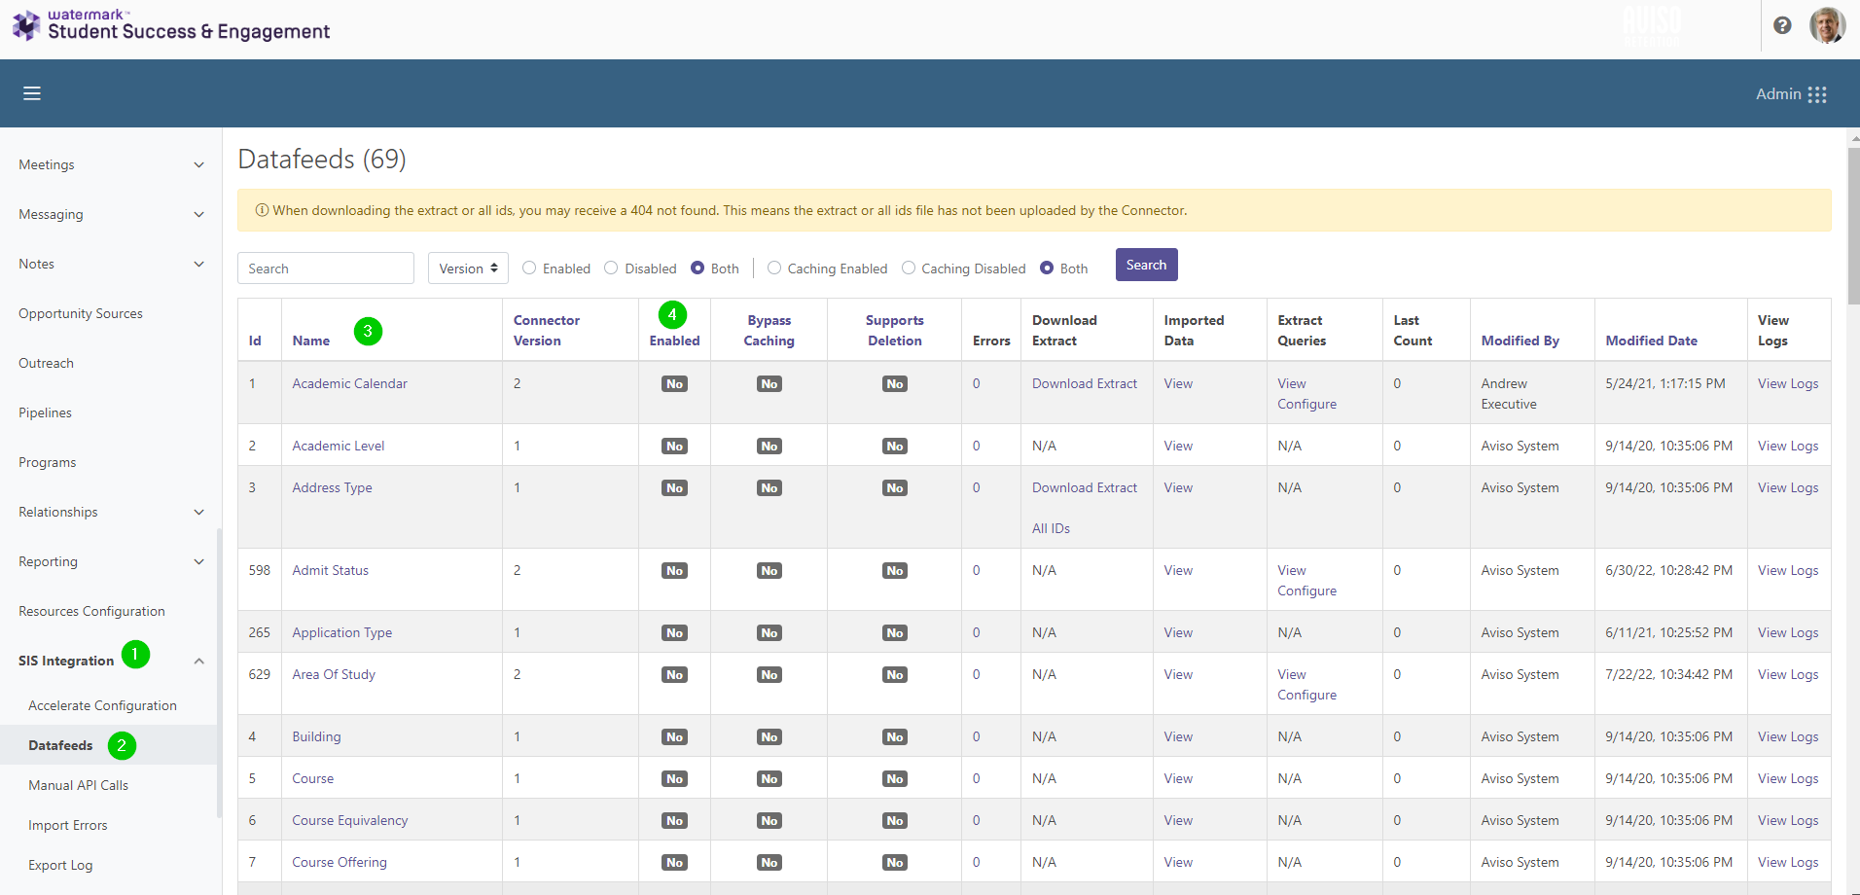
Task: Open the Application Type datafeed
Action: (x=341, y=632)
